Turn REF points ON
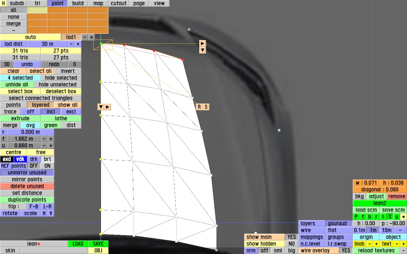407x254 pixels. coord(47,166)
